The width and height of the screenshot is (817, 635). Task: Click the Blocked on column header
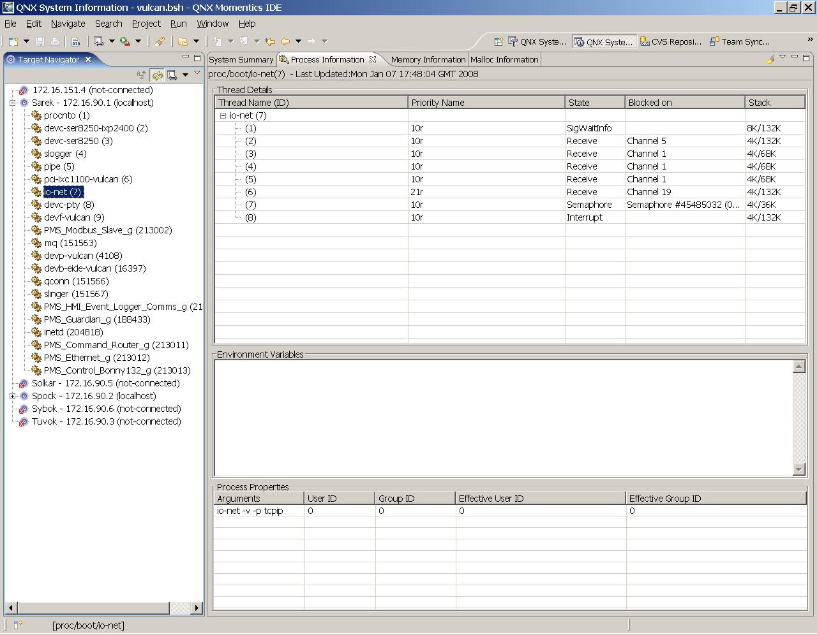[x=685, y=103]
